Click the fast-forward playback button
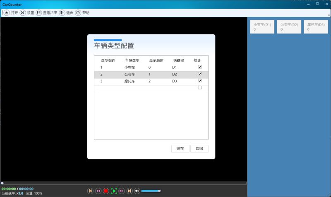331x197 pixels. click(121, 191)
